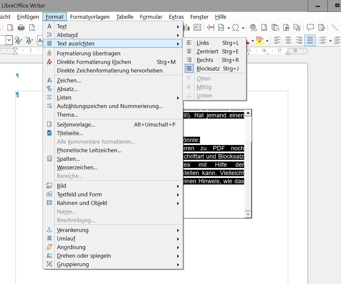Expand Verankerung submenu
This screenshot has width=341, height=284.
113,230
